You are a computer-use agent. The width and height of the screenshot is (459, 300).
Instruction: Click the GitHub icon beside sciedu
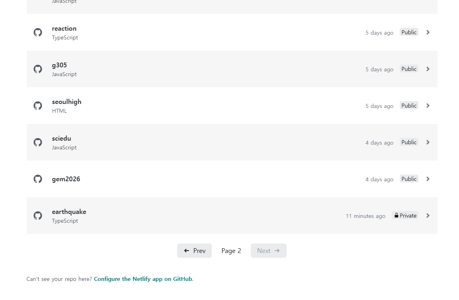pyautogui.click(x=38, y=142)
